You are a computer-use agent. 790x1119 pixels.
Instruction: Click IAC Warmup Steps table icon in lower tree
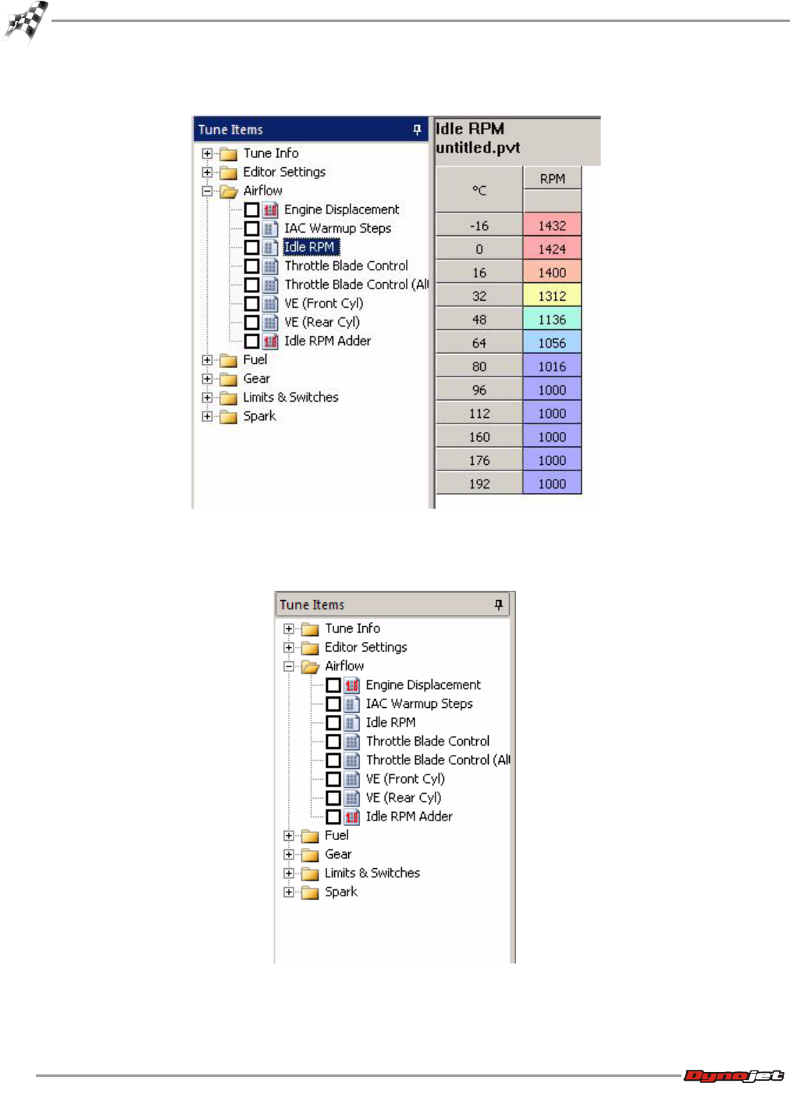coord(352,703)
